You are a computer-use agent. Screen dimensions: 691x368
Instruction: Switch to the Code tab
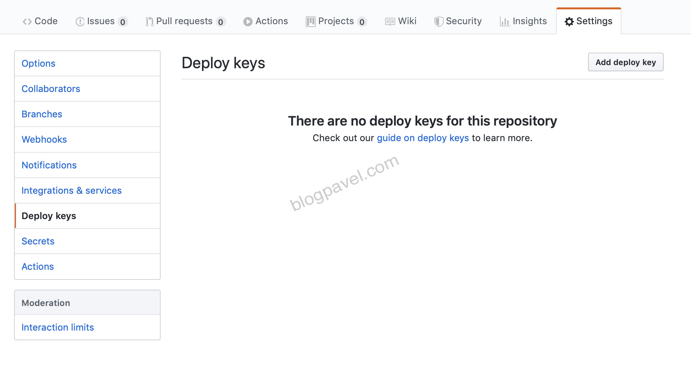[44, 21]
